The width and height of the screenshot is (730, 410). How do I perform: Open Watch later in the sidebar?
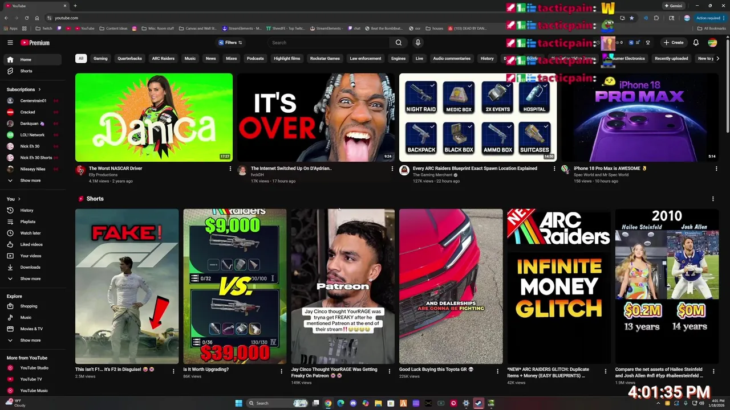(32, 233)
